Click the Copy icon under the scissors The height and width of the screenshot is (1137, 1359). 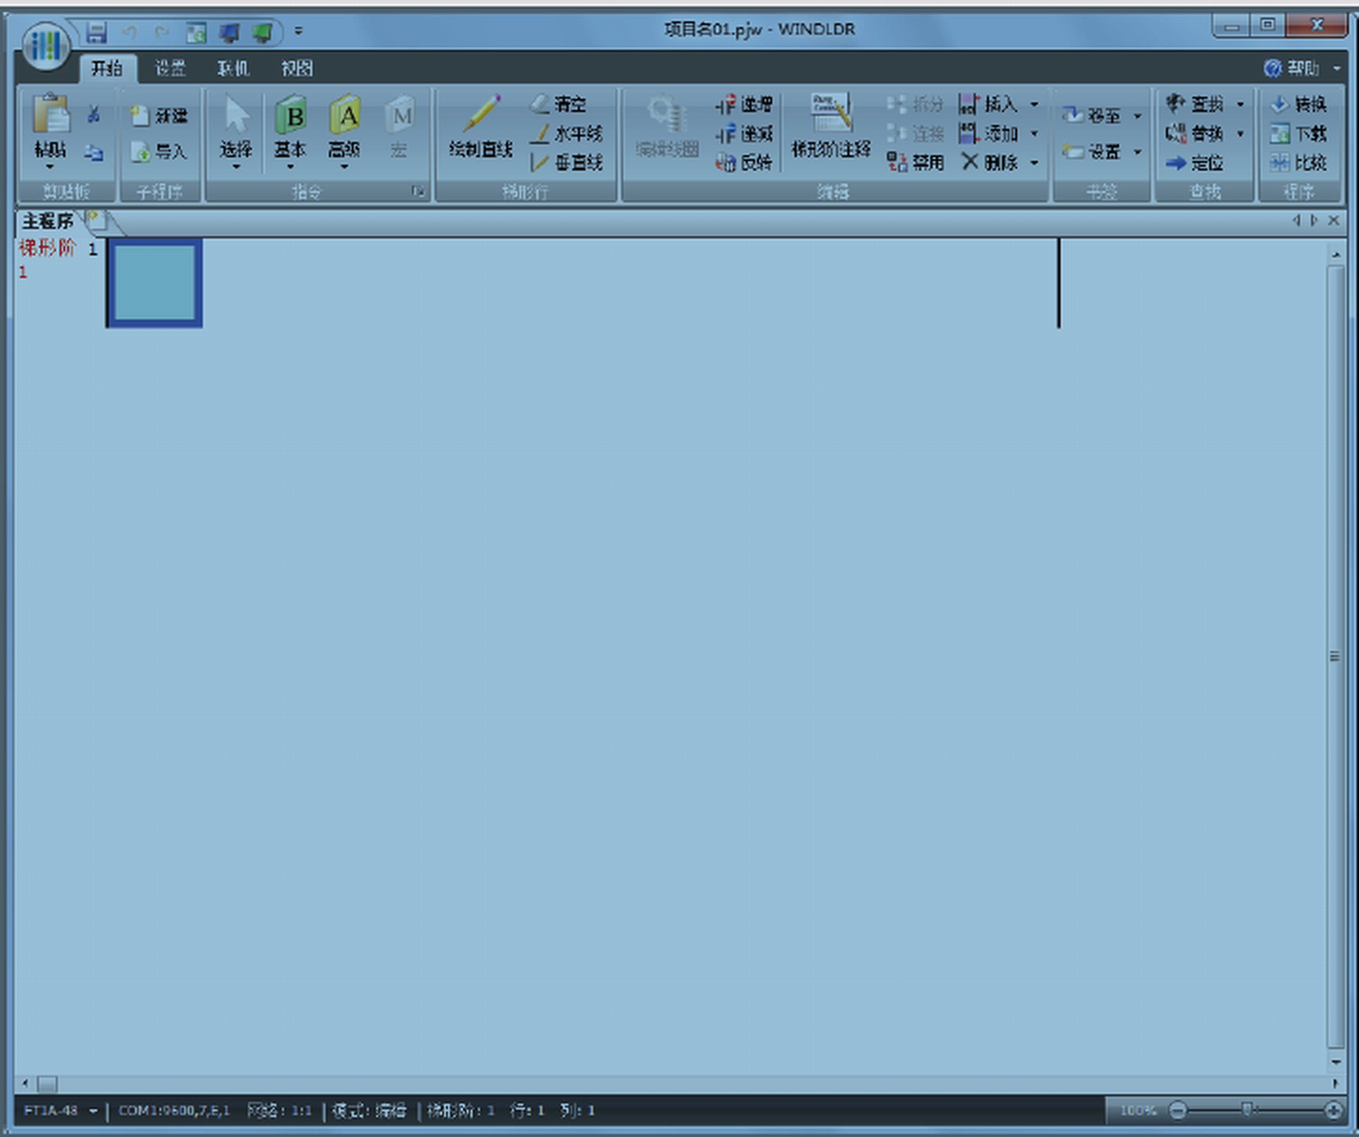coord(94,153)
